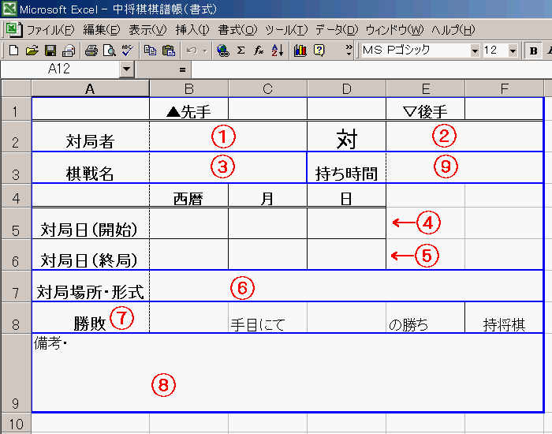Click the の勝ち cell
The image size is (552, 434).
click(425, 317)
